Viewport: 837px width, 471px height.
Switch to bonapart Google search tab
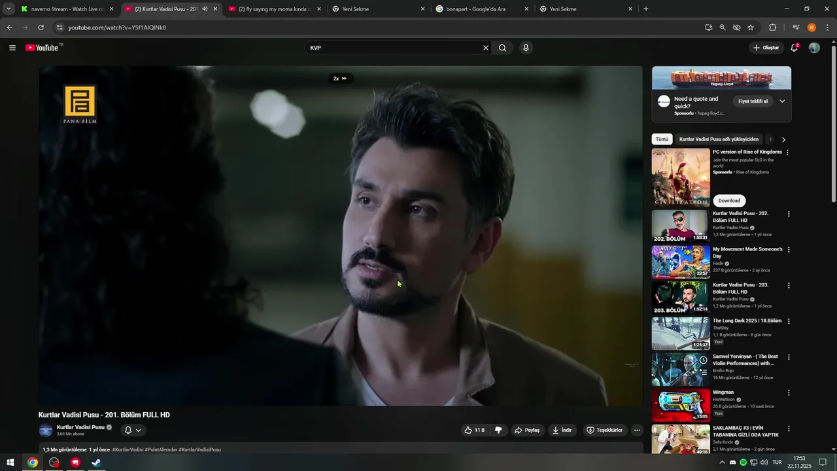click(481, 9)
